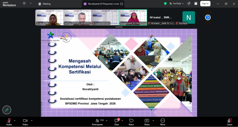Select Nurhadi's N avatar tile

pyautogui.click(x=189, y=17)
